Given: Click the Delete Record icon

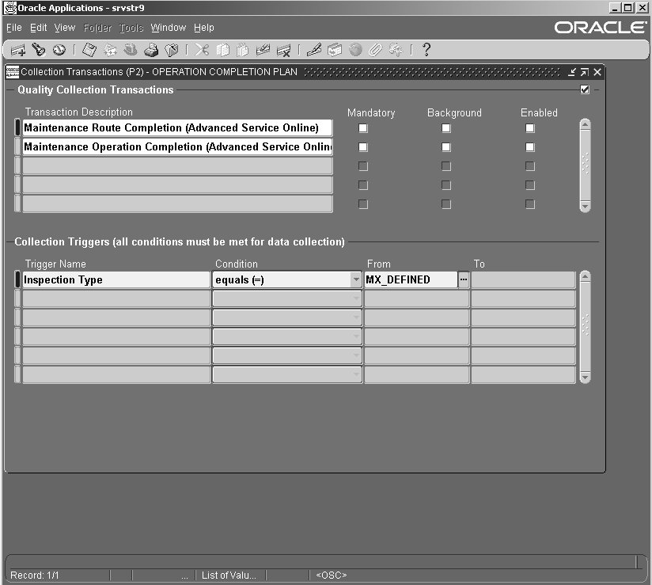Looking at the screenshot, I should click(283, 51).
